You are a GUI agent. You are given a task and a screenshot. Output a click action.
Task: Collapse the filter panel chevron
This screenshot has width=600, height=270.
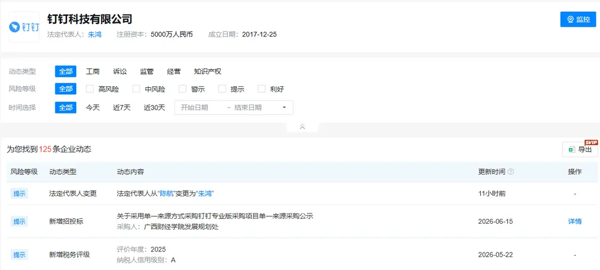302,127
